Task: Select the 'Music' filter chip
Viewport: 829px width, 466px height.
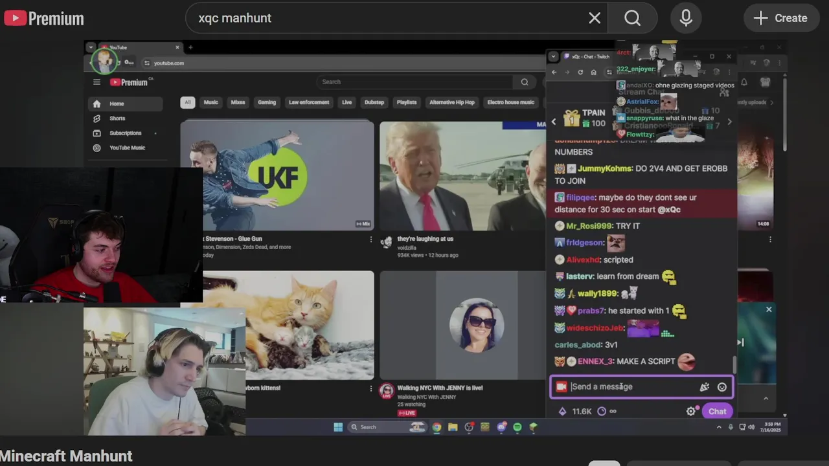Action: tap(211, 102)
